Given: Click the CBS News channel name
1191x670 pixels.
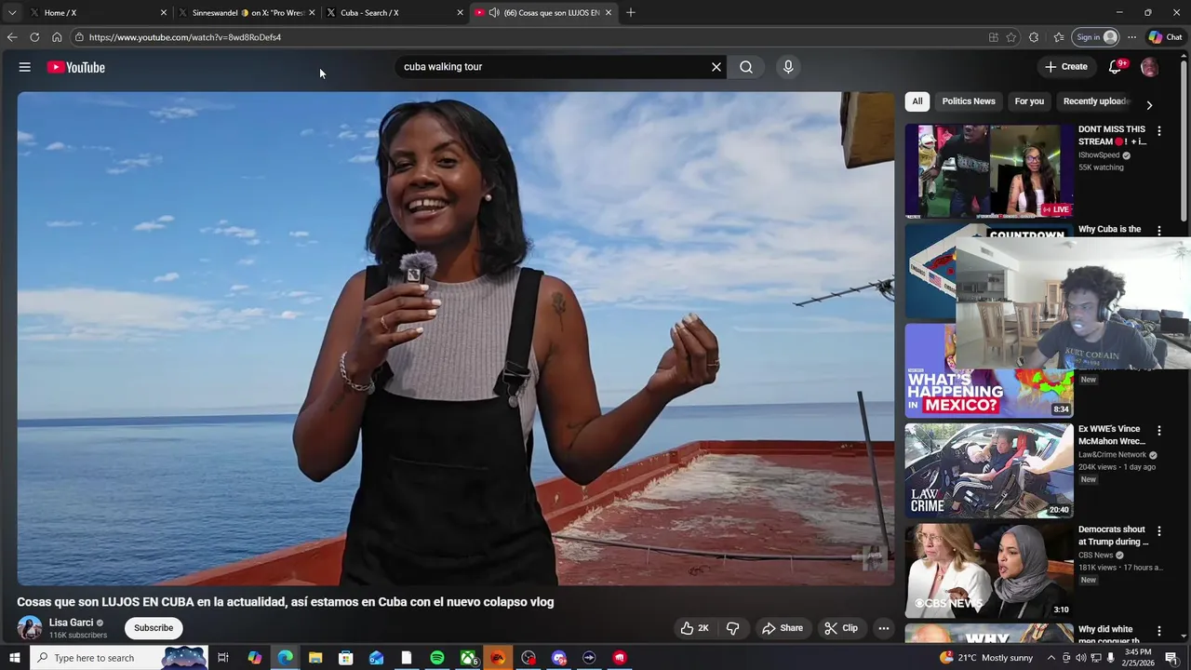Looking at the screenshot, I should click(x=1096, y=556).
